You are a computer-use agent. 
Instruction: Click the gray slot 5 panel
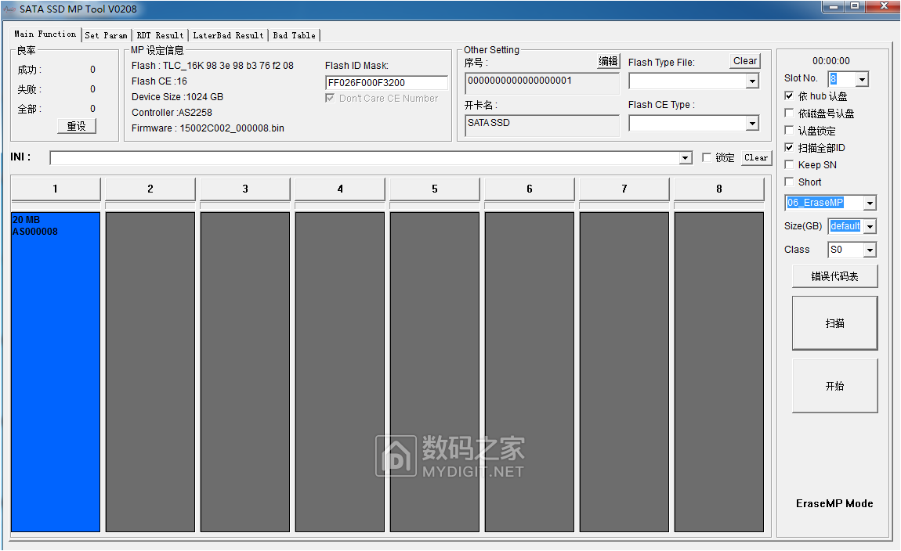click(435, 372)
